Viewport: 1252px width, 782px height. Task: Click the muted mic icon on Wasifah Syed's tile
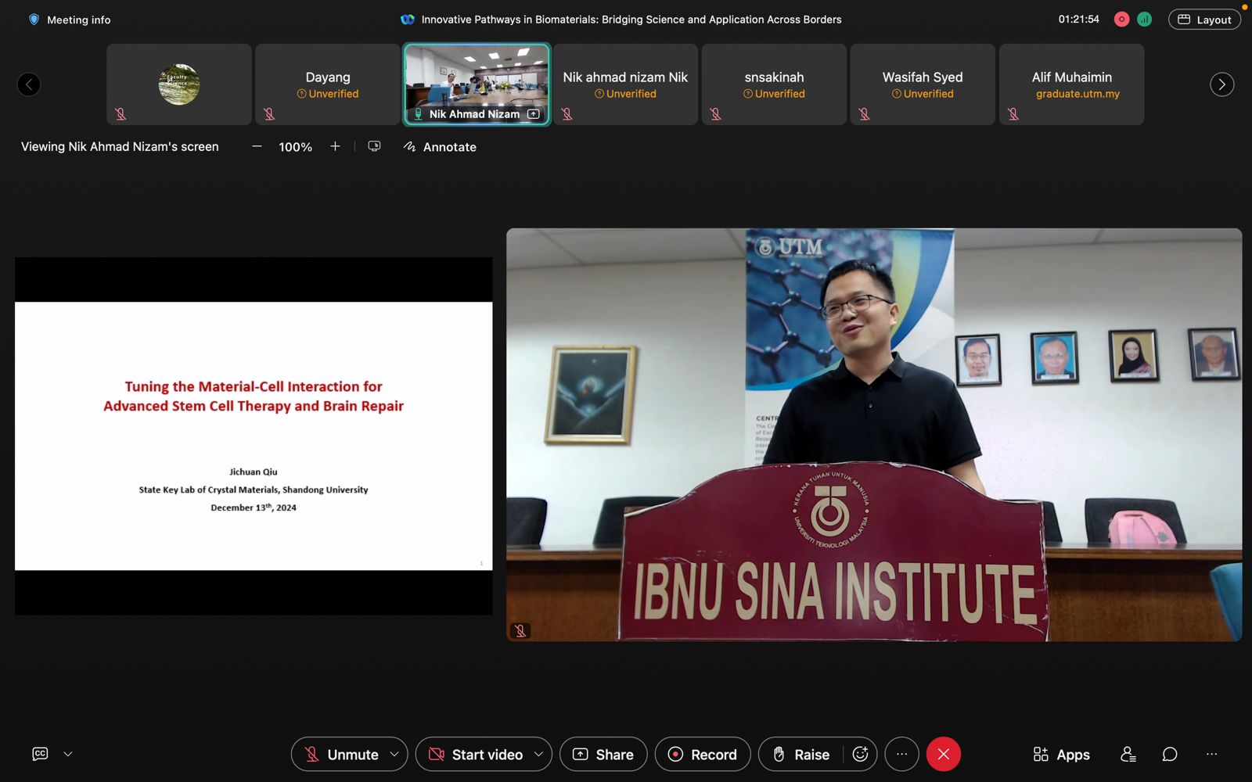point(864,114)
